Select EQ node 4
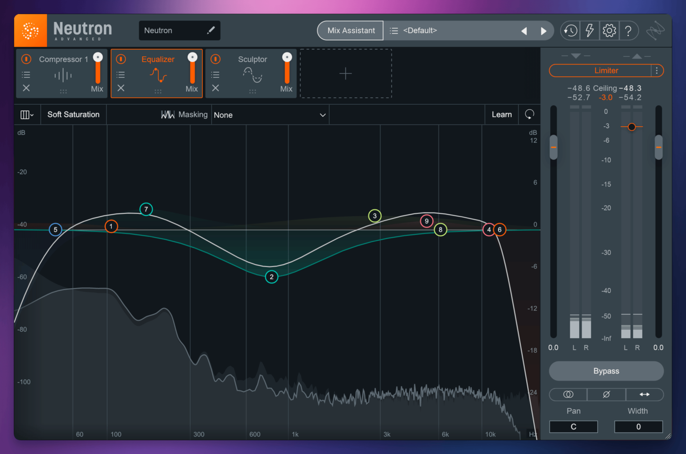Viewport: 686px width, 454px height. point(489,229)
